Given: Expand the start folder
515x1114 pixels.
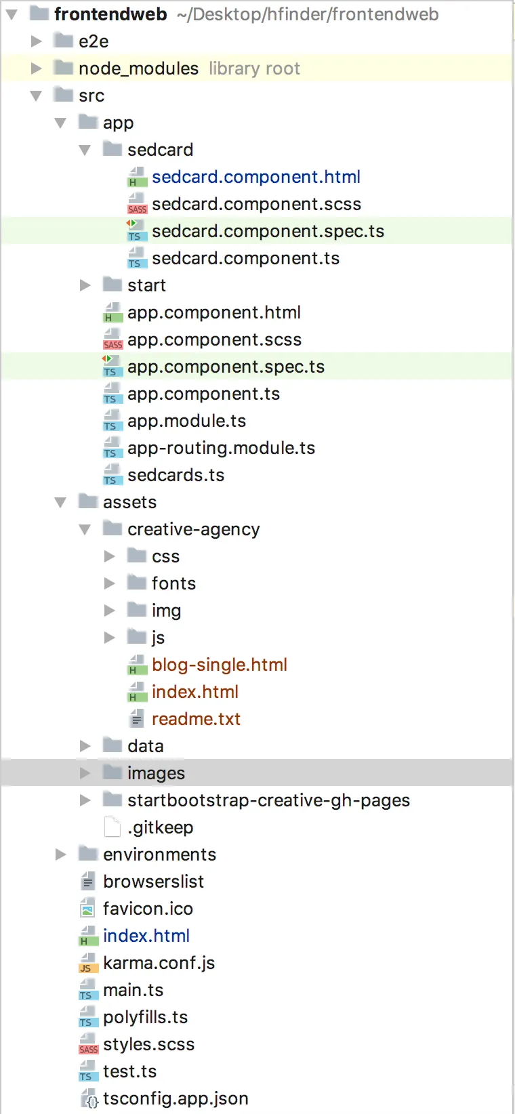Looking at the screenshot, I should point(85,285).
